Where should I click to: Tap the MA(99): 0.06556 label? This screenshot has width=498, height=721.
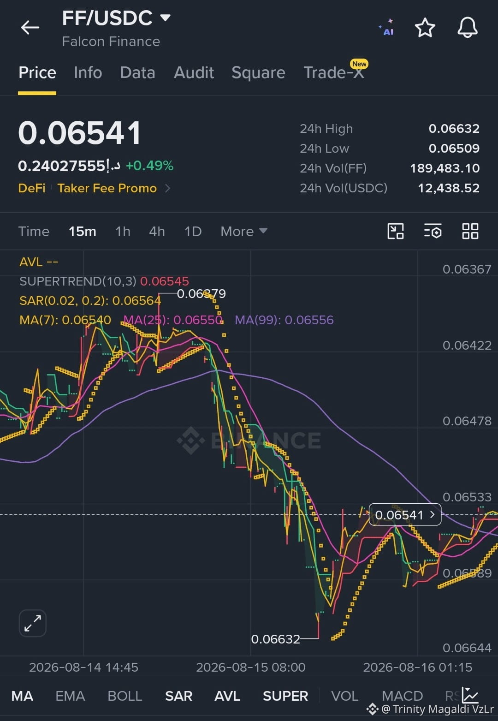click(x=284, y=320)
